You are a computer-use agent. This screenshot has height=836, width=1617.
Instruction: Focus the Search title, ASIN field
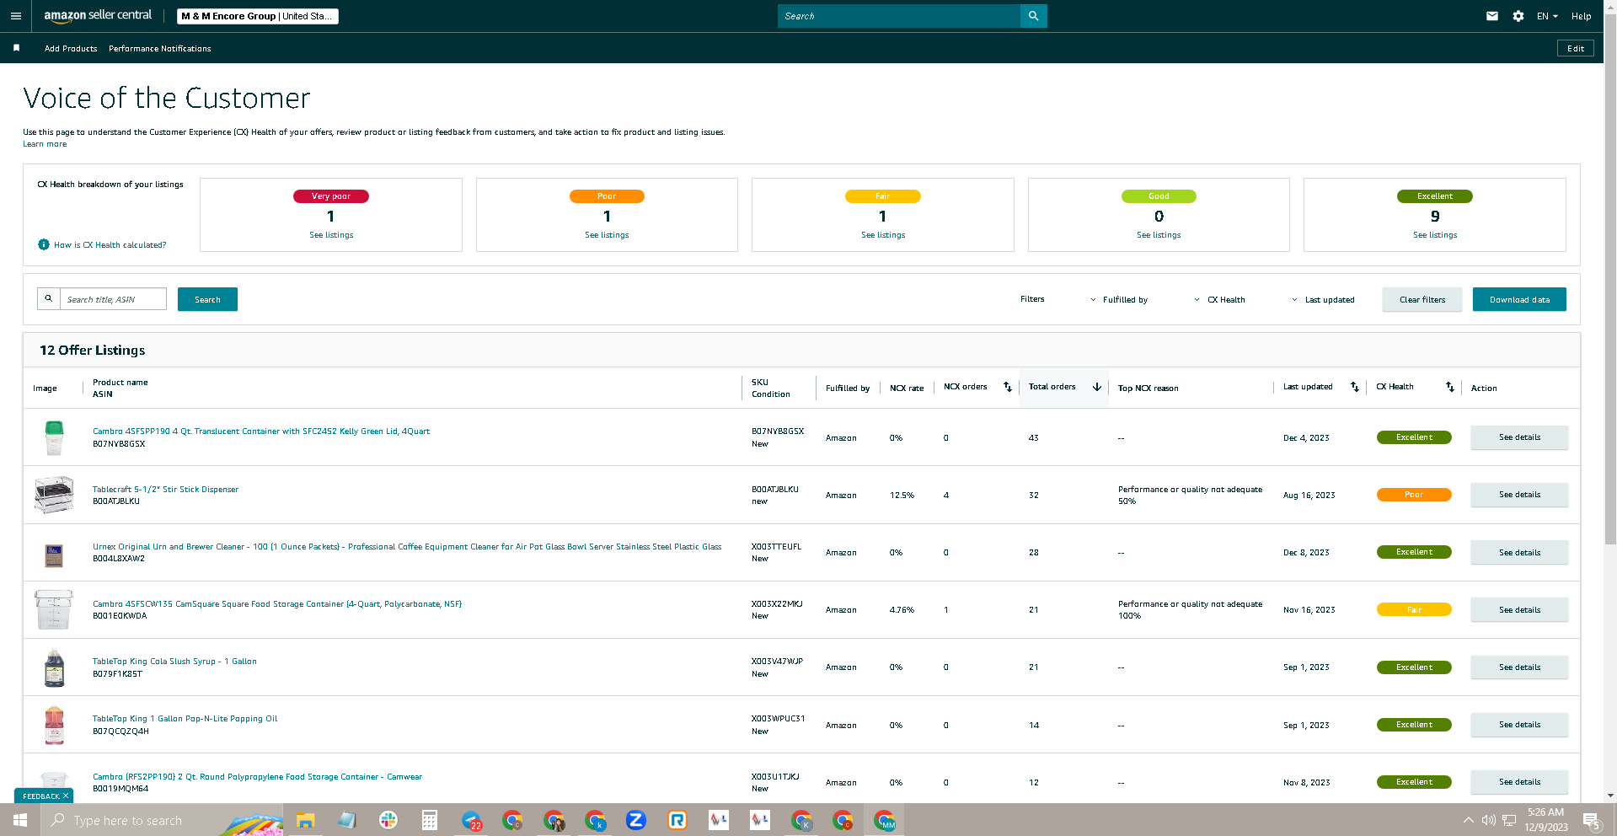point(113,299)
